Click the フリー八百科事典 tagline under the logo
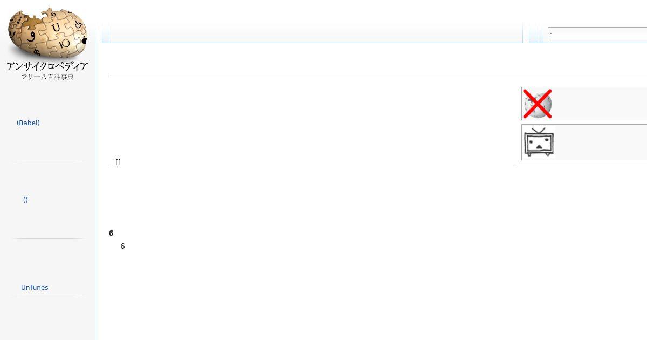This screenshot has height=340, width=647. (x=47, y=77)
